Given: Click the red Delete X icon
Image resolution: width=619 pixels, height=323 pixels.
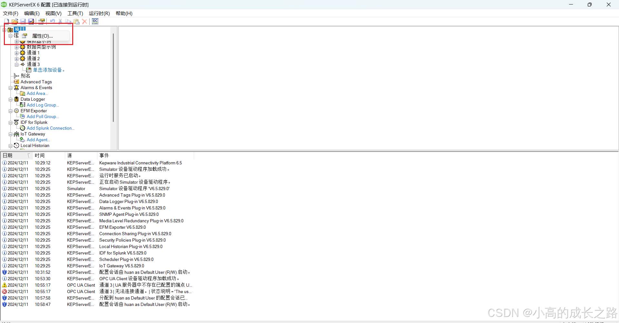Looking at the screenshot, I should tap(84, 21).
